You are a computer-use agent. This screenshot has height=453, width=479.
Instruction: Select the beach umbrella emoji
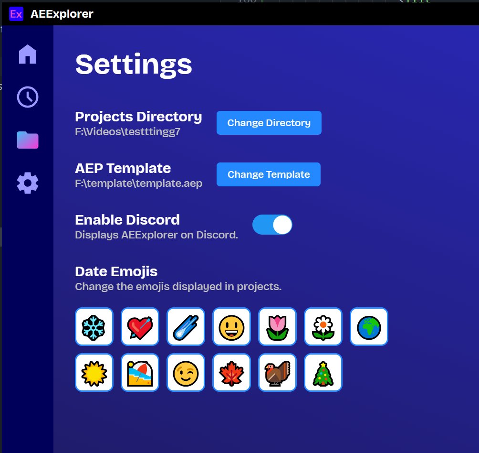(140, 373)
